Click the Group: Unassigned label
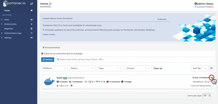This screenshot has width=218, height=104. [x=201, y=77]
